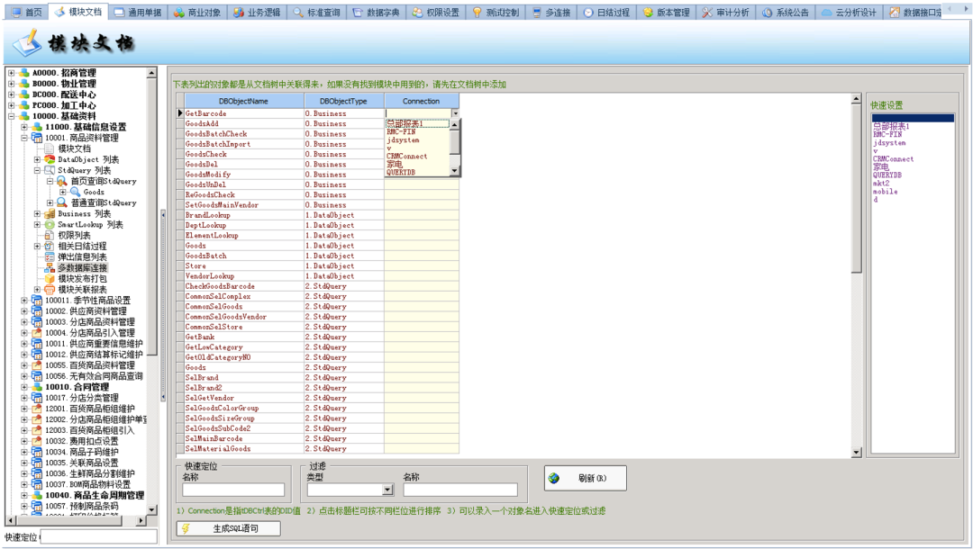973x549 pixels.
Task: Click the 模块发布打包 package icon
Action: click(50, 279)
